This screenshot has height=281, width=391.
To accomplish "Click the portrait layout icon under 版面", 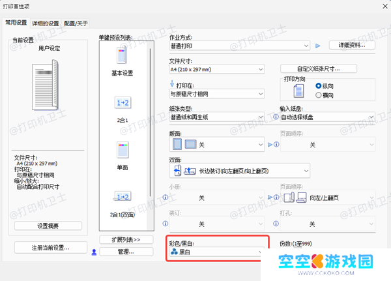I will (177, 144).
